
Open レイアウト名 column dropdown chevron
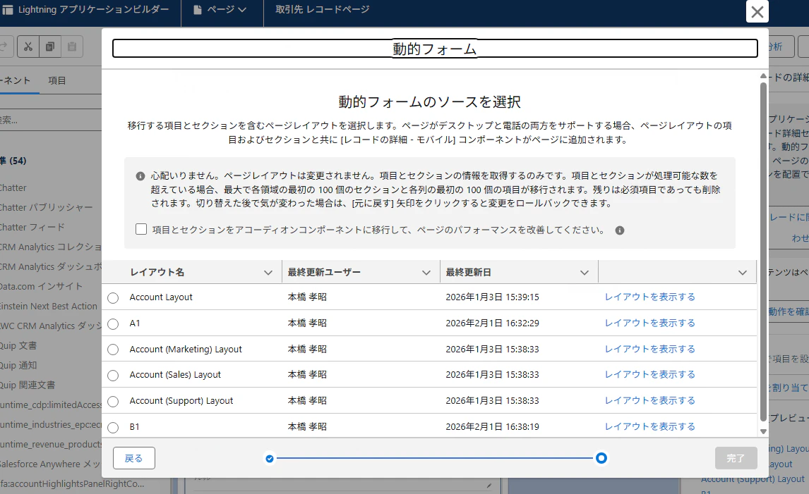pyautogui.click(x=268, y=273)
